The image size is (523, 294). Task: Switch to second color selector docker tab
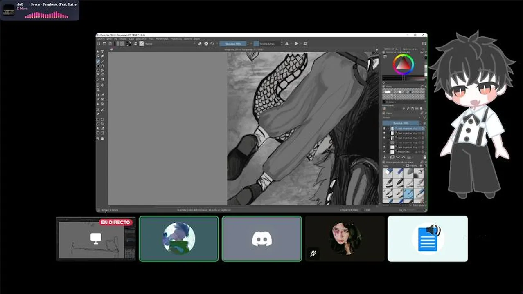point(410,49)
